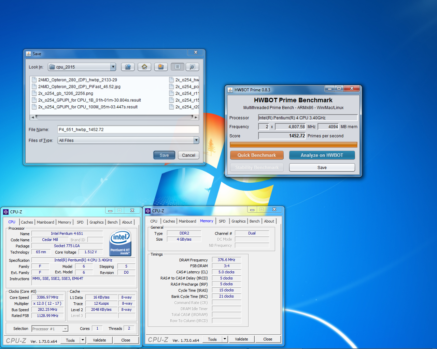This screenshot has height=349, width=437.
Task: Click Tools button in Memory-tab CPU-Z window
Action: [x=212, y=339]
